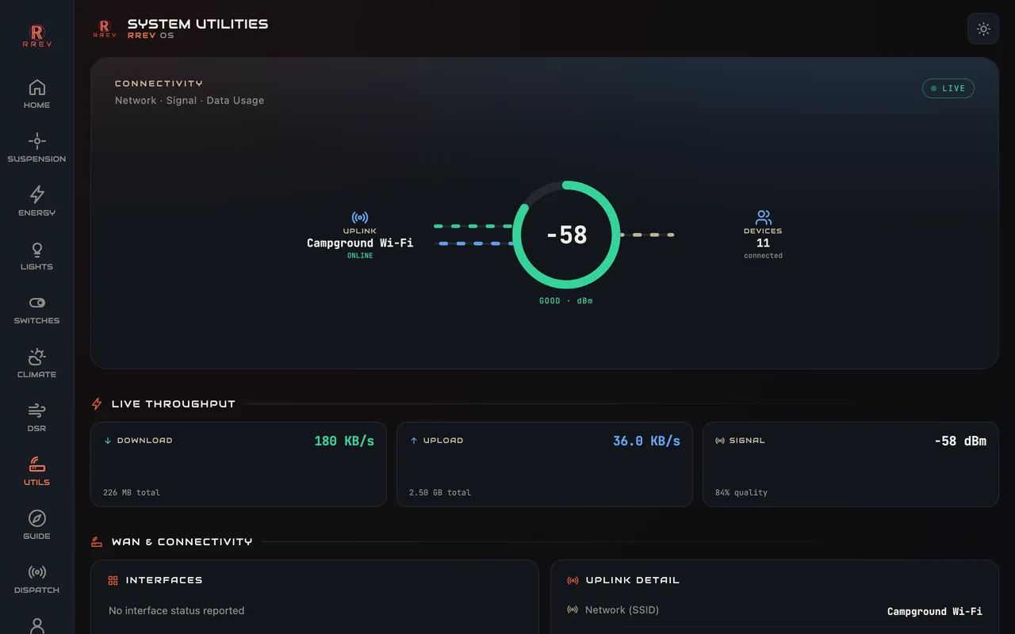Click No interface status reported text
The width and height of the screenshot is (1015, 634).
[x=176, y=611]
